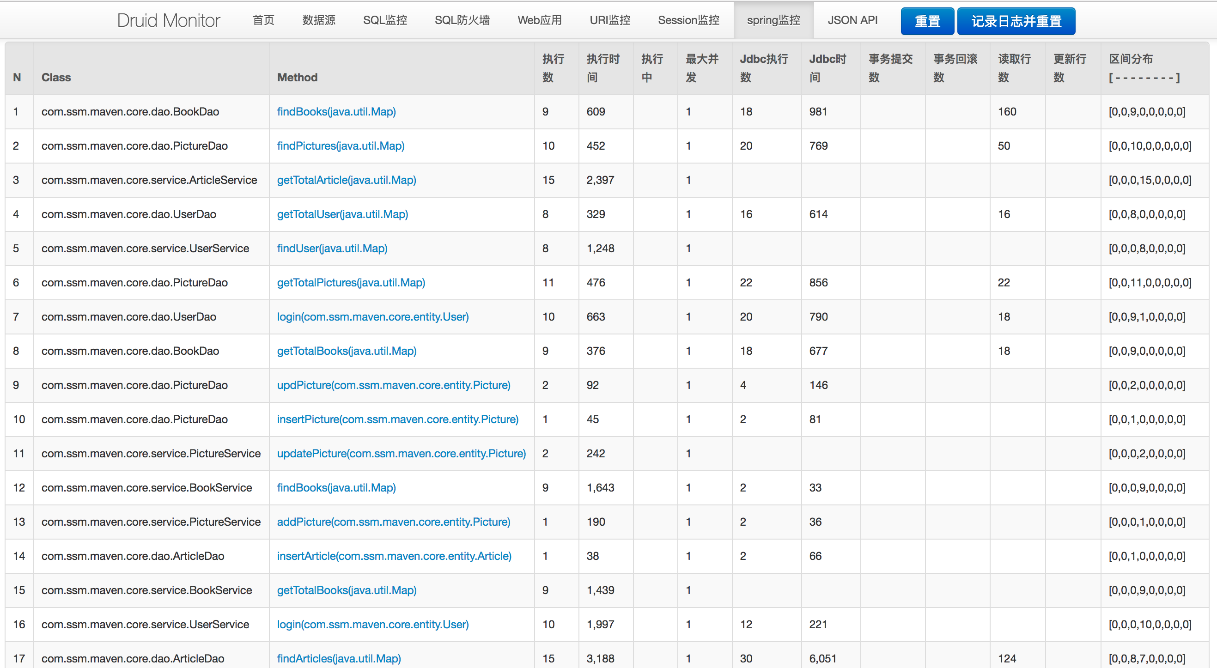Switch to the SQL监控 tab

pos(384,20)
